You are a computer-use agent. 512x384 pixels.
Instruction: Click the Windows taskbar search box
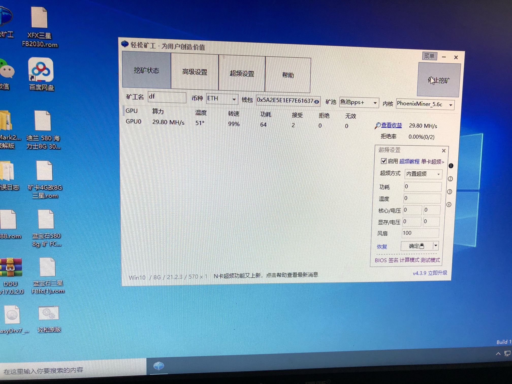click(73, 370)
